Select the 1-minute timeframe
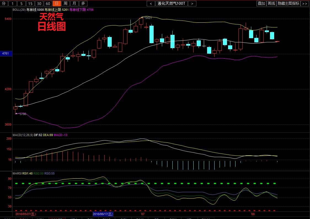Image resolution: width=310 pixels, height=219 pixels. pyautogui.click(x=13, y=3)
